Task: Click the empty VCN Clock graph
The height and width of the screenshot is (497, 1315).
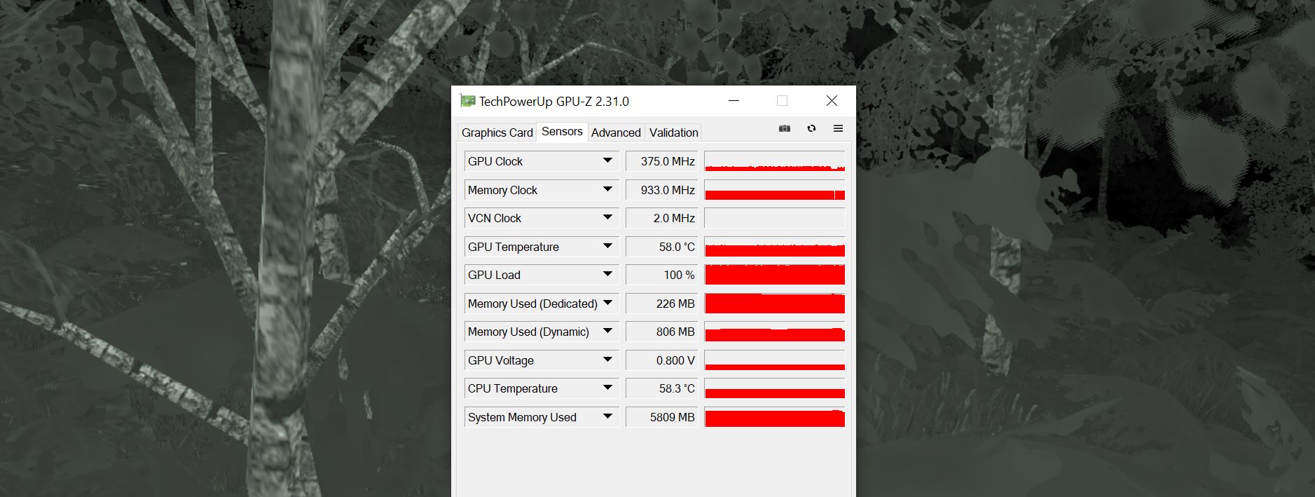Action: pyautogui.click(x=775, y=218)
